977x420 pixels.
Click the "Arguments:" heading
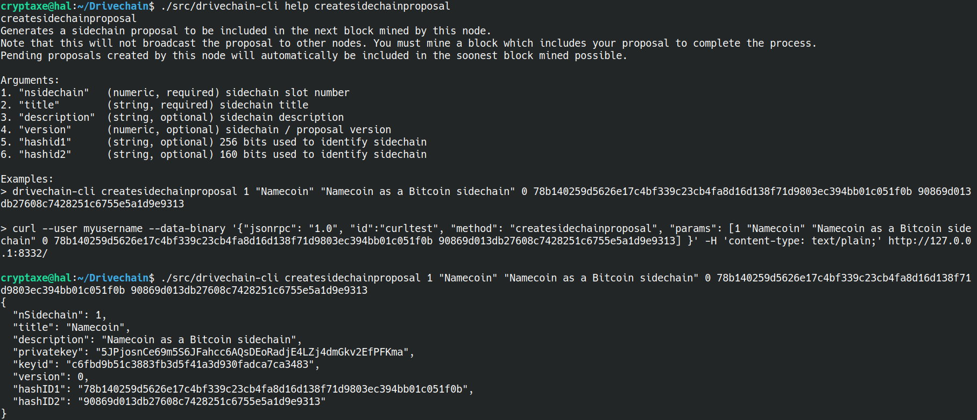coord(30,81)
